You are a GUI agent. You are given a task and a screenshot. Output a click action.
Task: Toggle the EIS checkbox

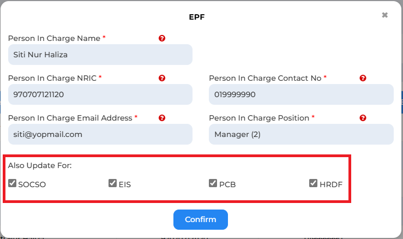pyautogui.click(x=112, y=183)
